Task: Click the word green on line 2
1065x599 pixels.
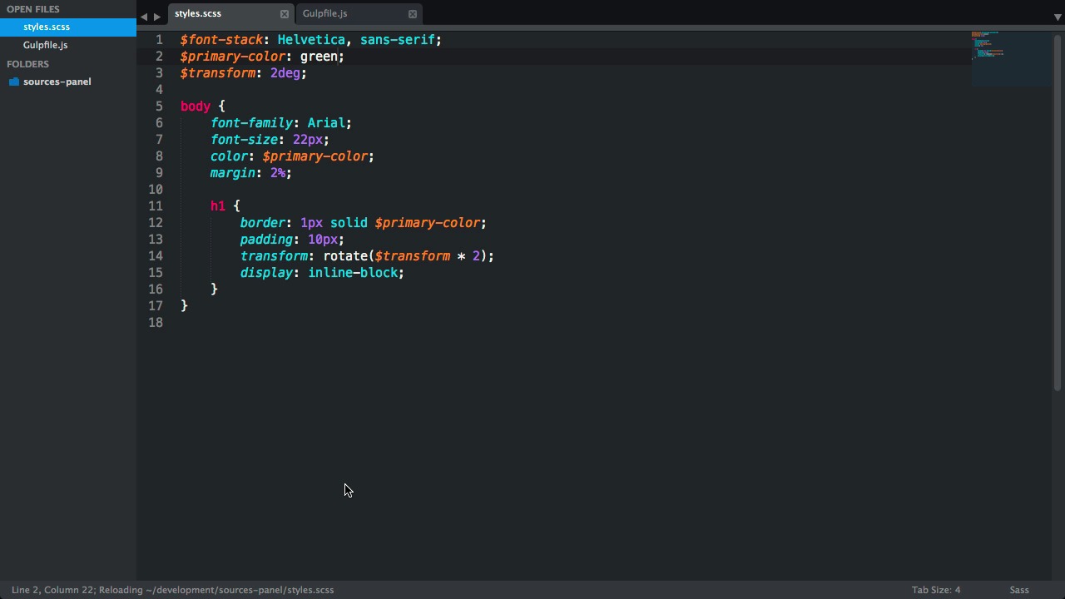Action: 319,57
